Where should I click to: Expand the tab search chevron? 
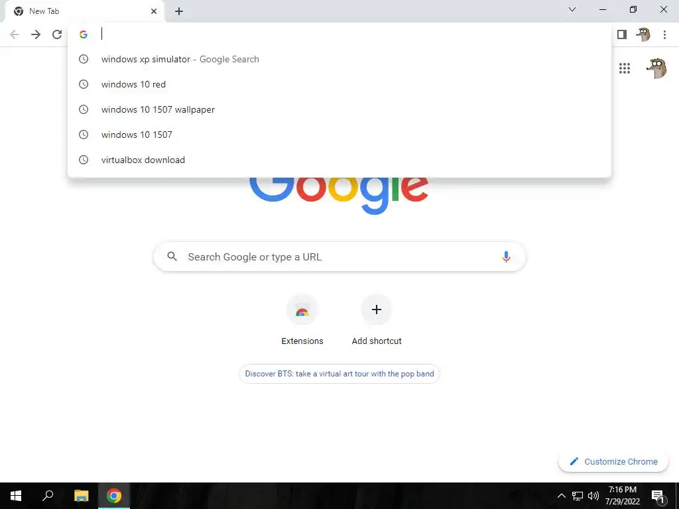[x=572, y=9]
